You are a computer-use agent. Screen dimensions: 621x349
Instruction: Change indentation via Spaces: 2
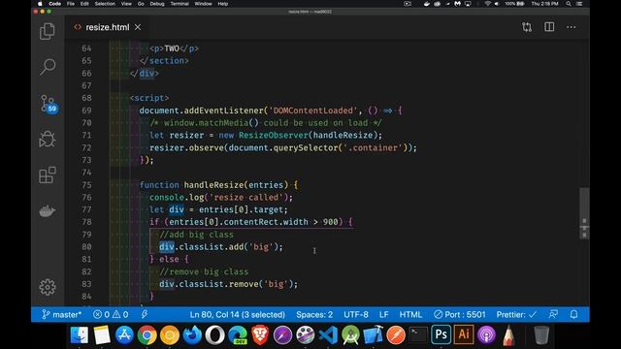(314, 314)
